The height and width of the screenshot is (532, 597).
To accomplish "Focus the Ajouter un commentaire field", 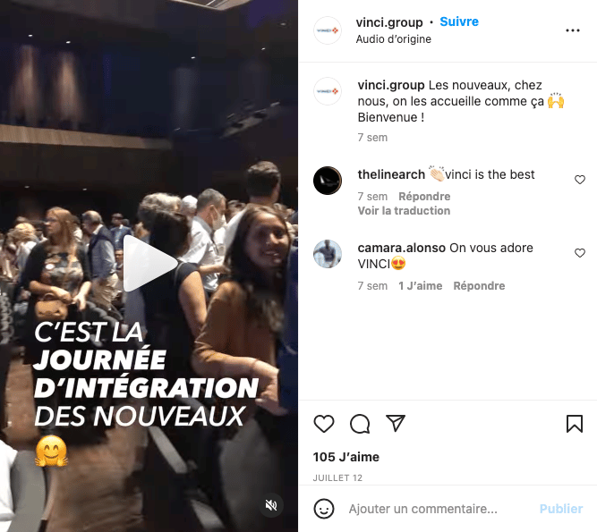I will point(422,509).
